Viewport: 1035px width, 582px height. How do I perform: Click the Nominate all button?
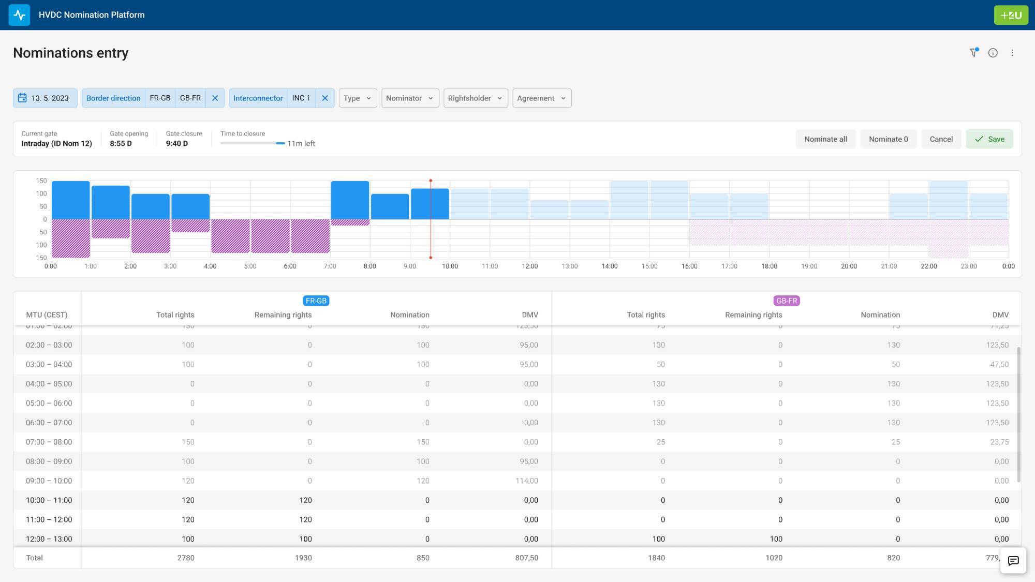pos(825,139)
